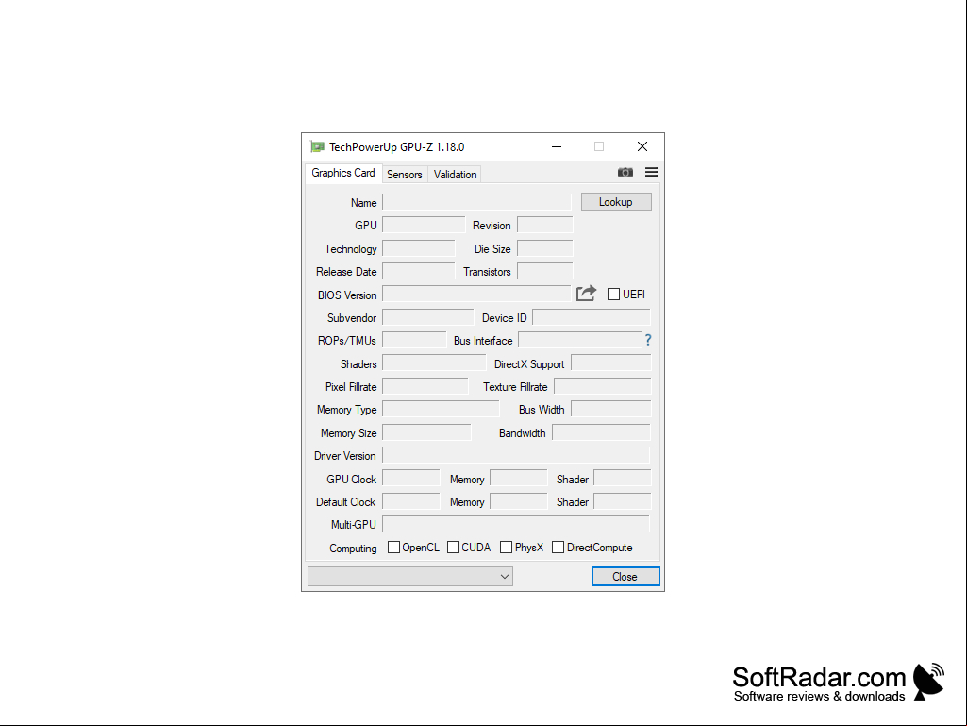The image size is (967, 726).
Task: Switch to the Sensors tab
Action: click(405, 175)
